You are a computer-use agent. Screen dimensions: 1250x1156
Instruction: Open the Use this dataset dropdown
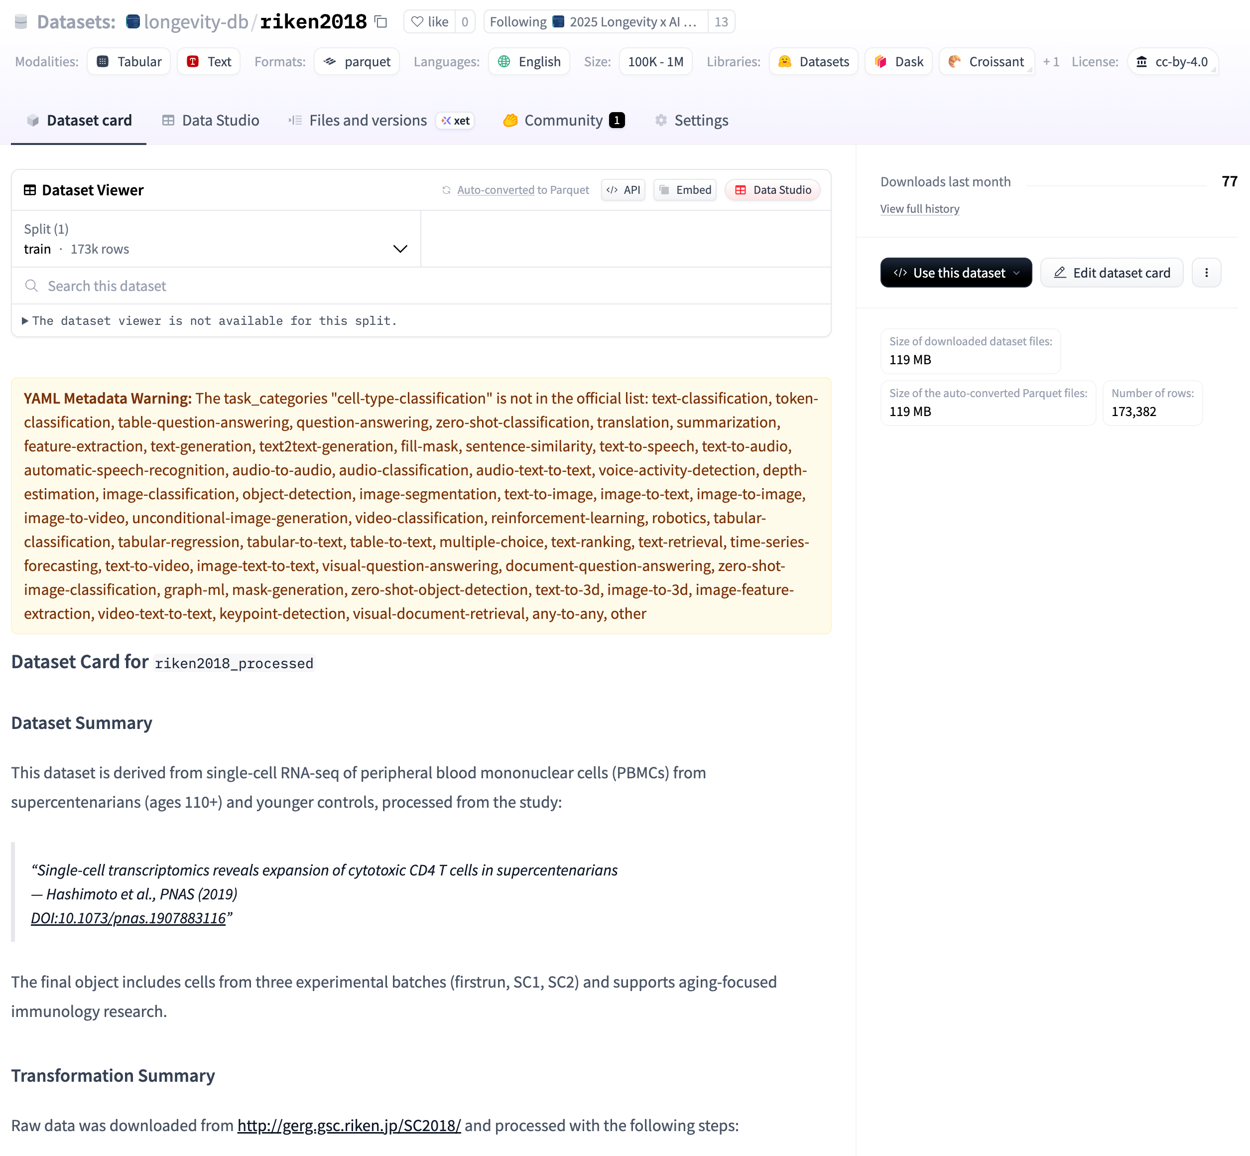[956, 273]
